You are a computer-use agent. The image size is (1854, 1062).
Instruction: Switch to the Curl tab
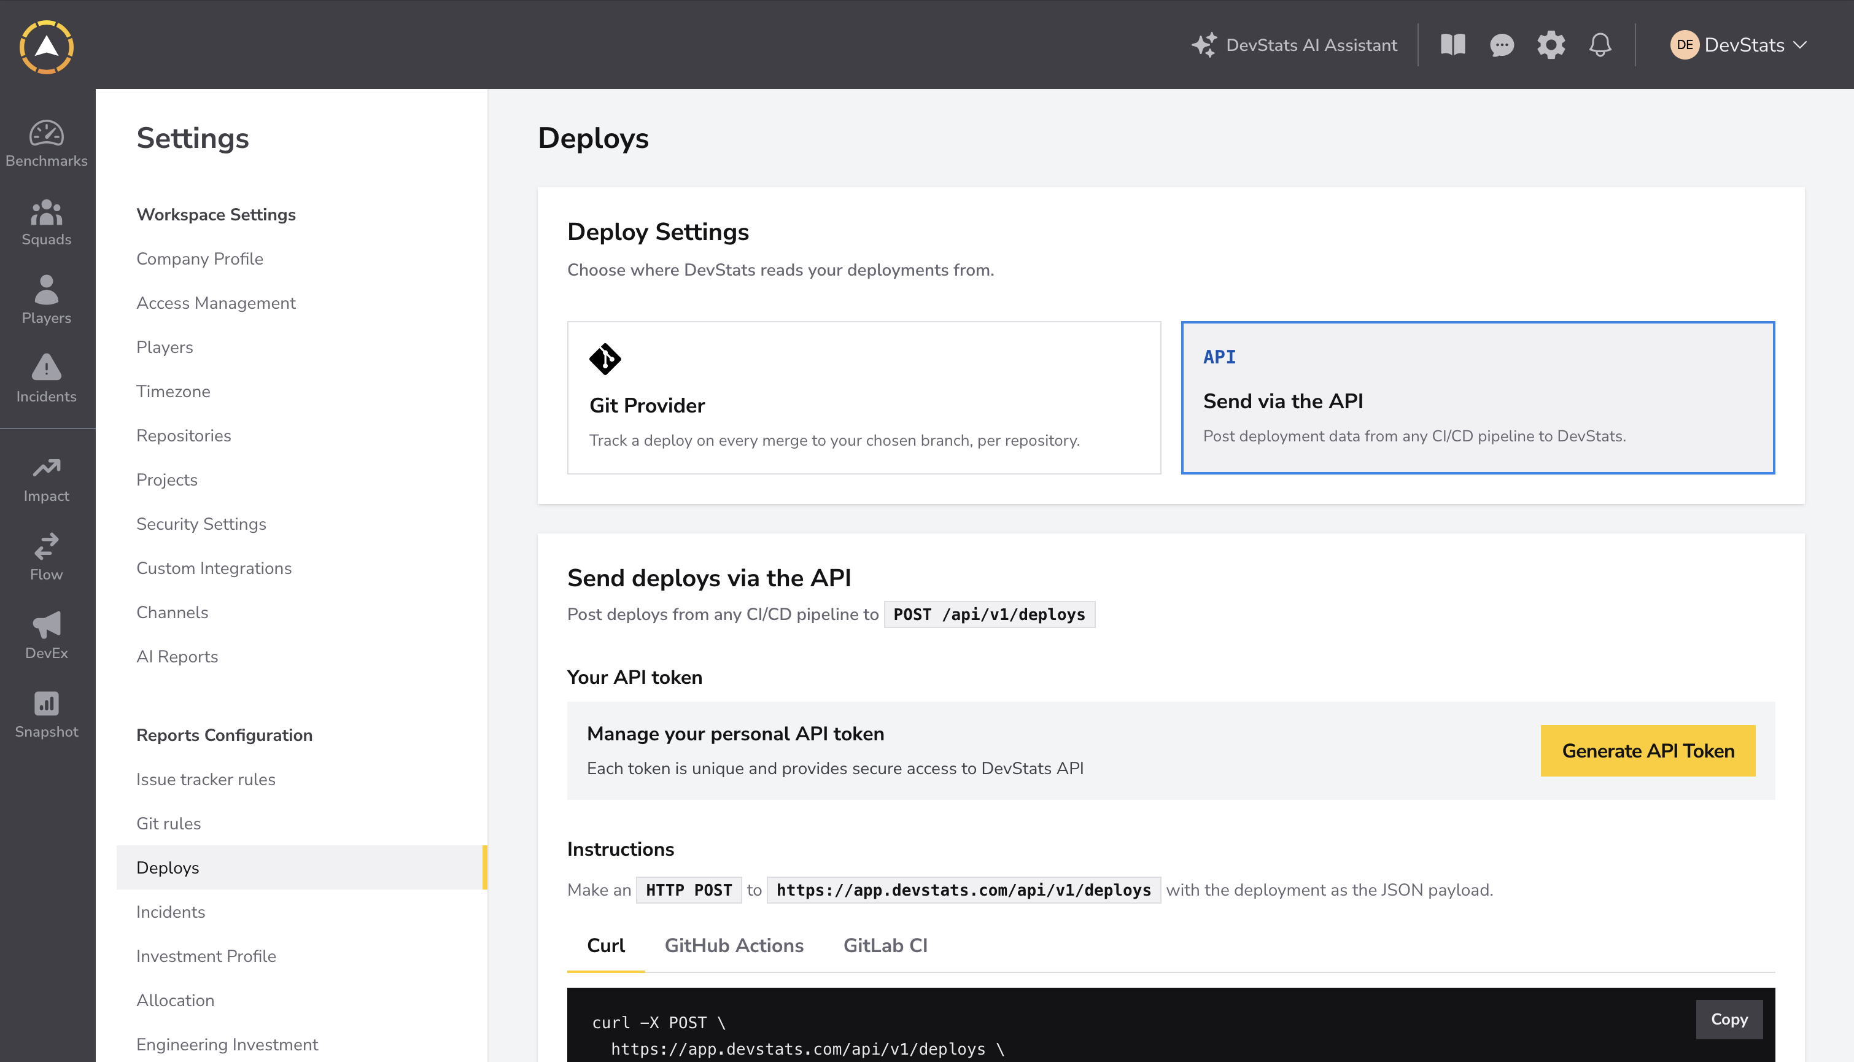[x=605, y=945]
